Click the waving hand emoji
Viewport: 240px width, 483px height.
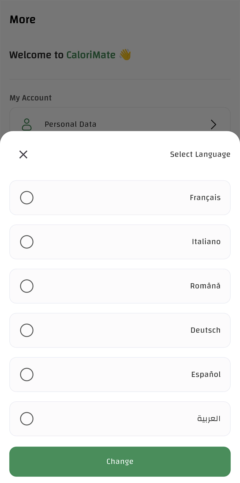point(125,55)
